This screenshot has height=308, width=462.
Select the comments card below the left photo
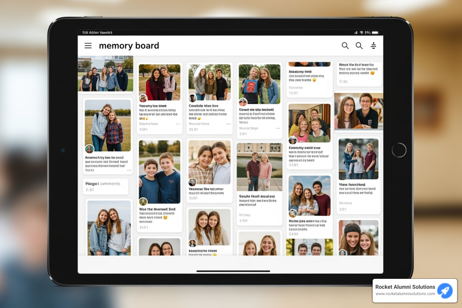[105, 186]
